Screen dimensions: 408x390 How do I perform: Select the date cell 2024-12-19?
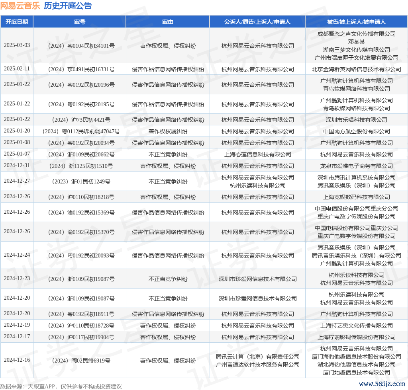click(x=17, y=325)
